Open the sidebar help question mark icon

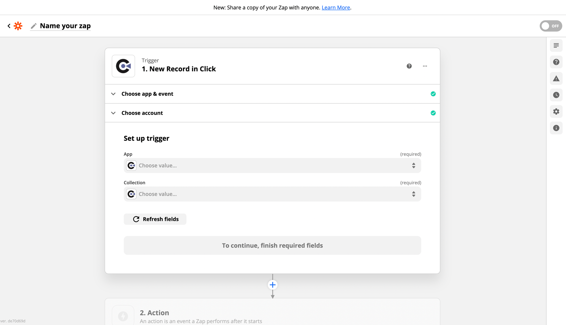556,62
